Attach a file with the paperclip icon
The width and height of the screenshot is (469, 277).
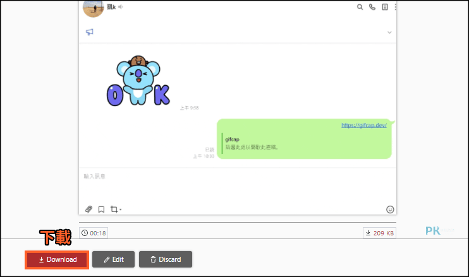(x=88, y=209)
